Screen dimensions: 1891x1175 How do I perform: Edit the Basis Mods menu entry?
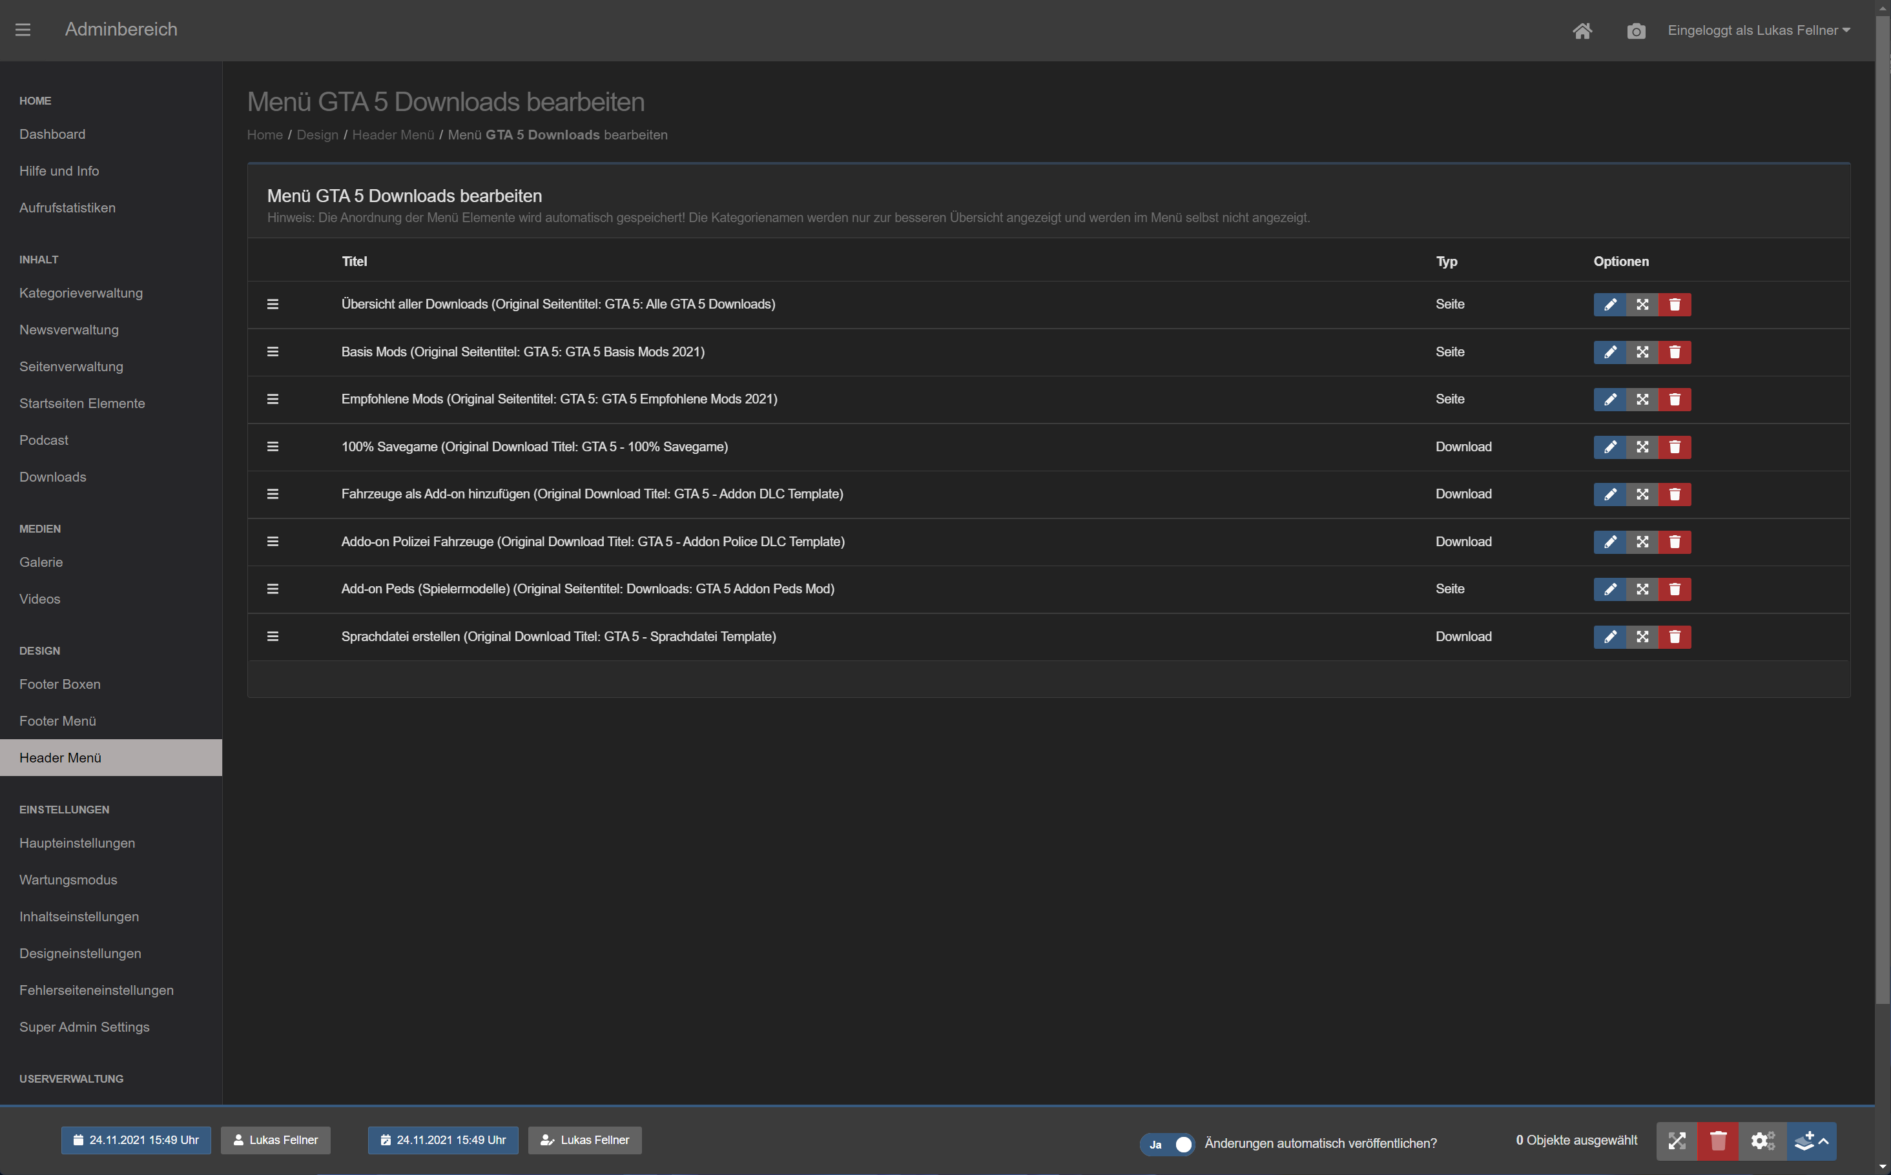(x=1609, y=352)
